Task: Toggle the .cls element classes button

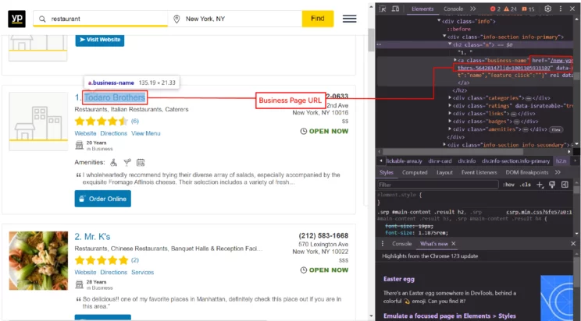Action: tap(526, 185)
